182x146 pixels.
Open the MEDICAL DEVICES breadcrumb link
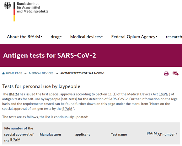tap(41, 73)
